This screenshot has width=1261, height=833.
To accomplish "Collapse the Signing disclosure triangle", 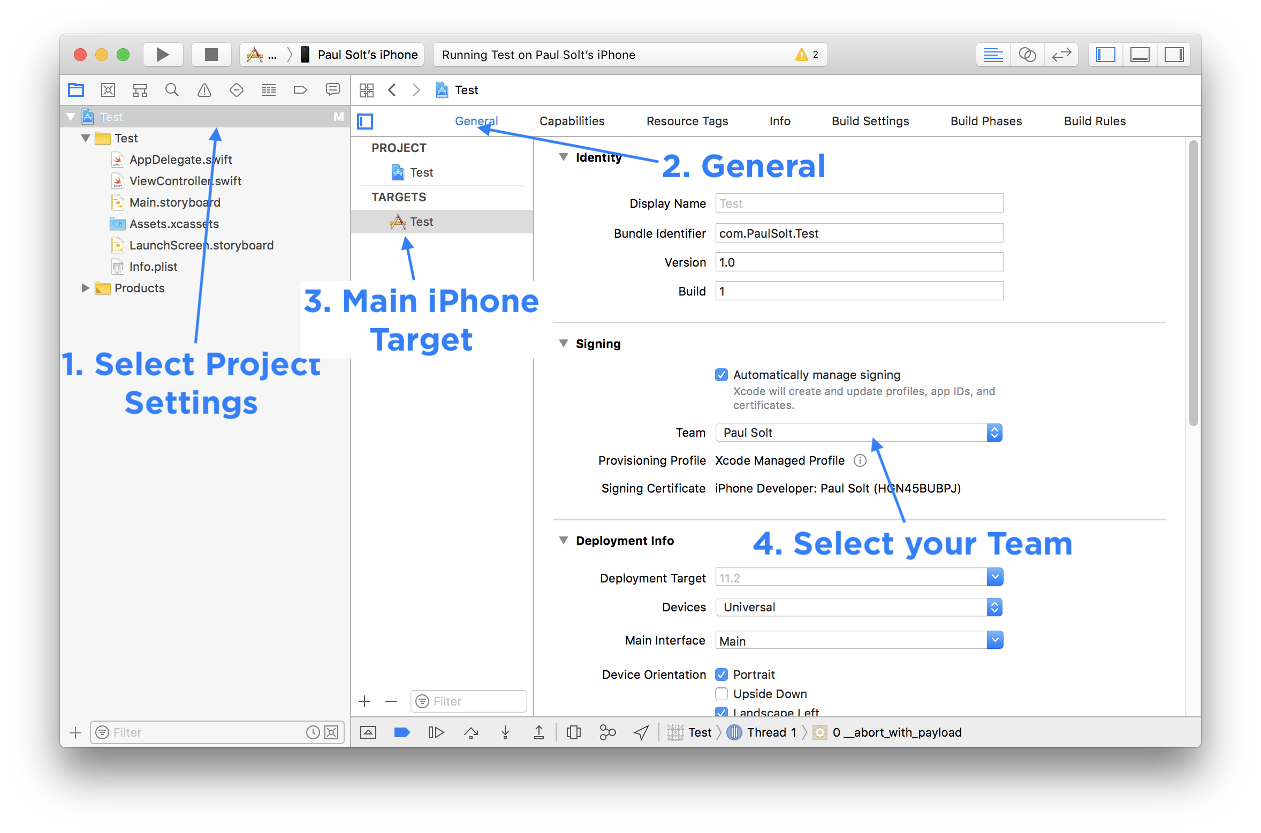I will pyautogui.click(x=564, y=343).
